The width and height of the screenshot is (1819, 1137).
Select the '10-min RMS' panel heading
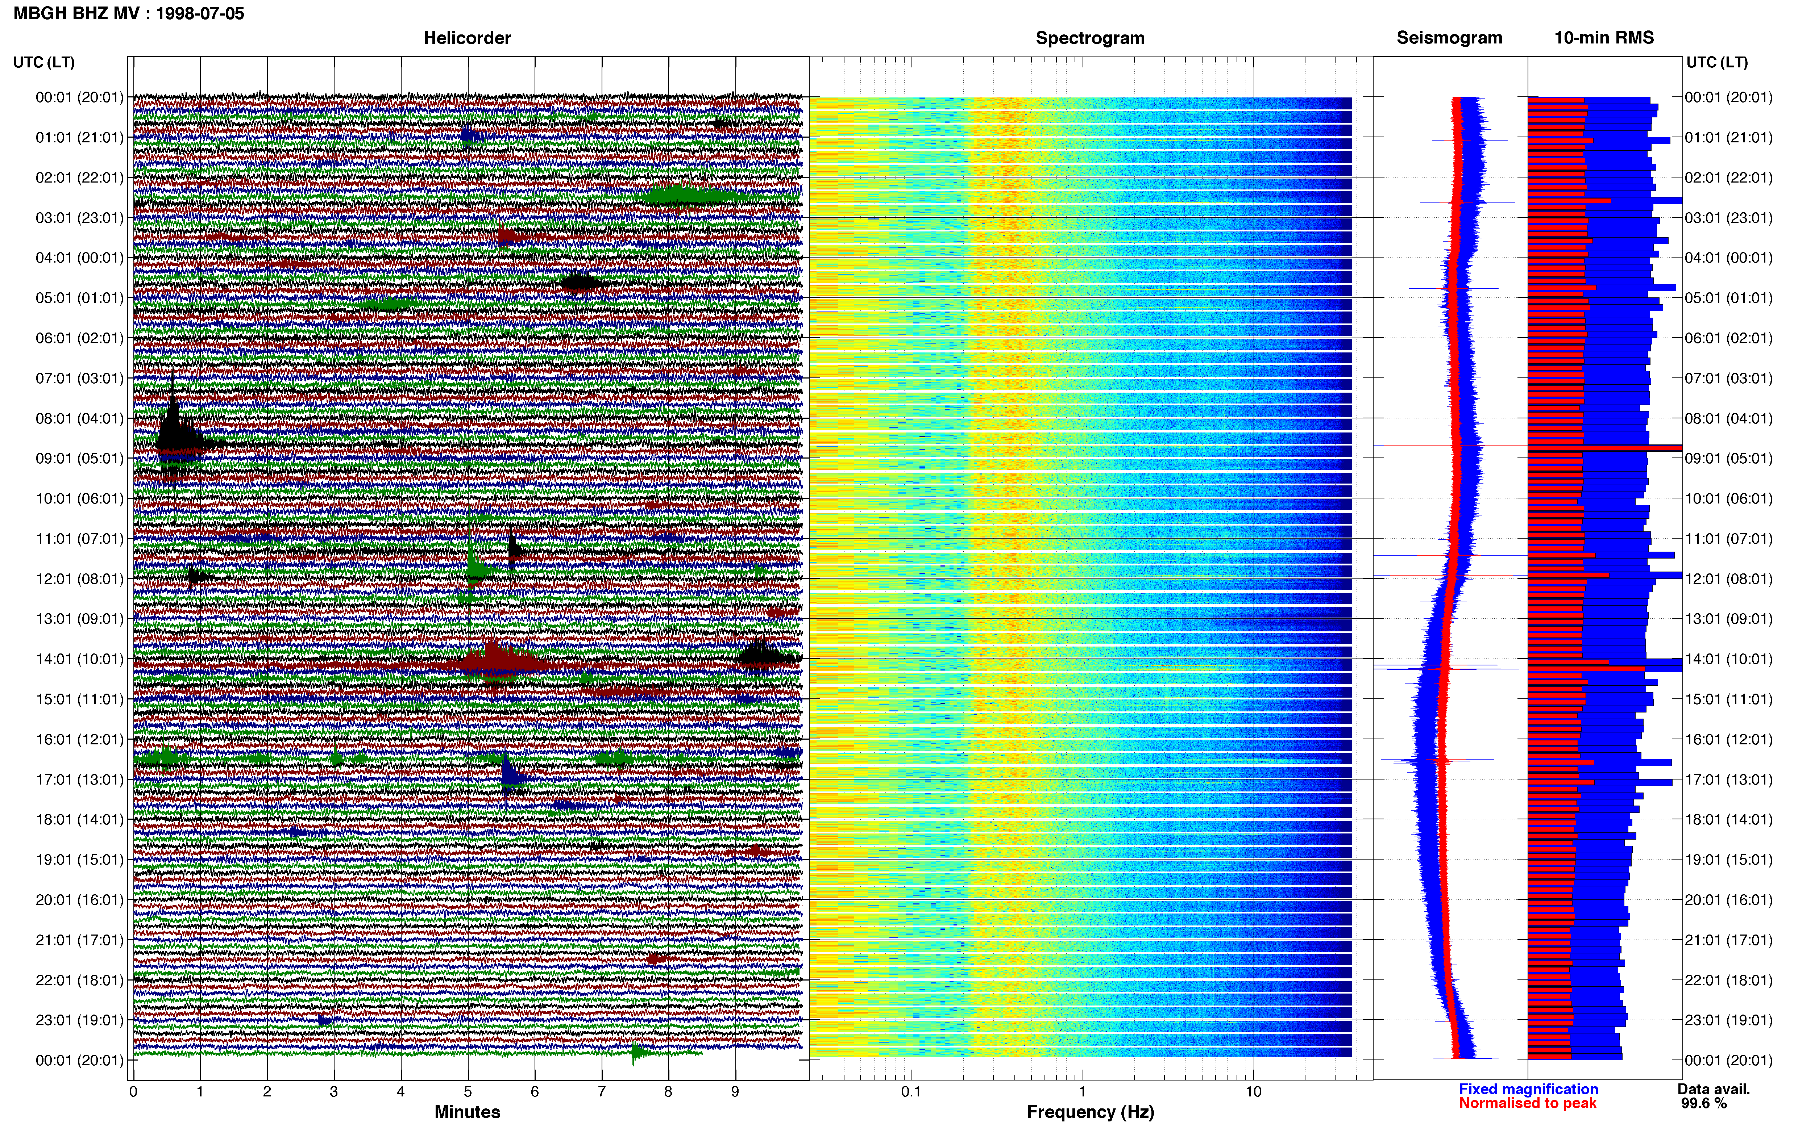click(x=1604, y=38)
